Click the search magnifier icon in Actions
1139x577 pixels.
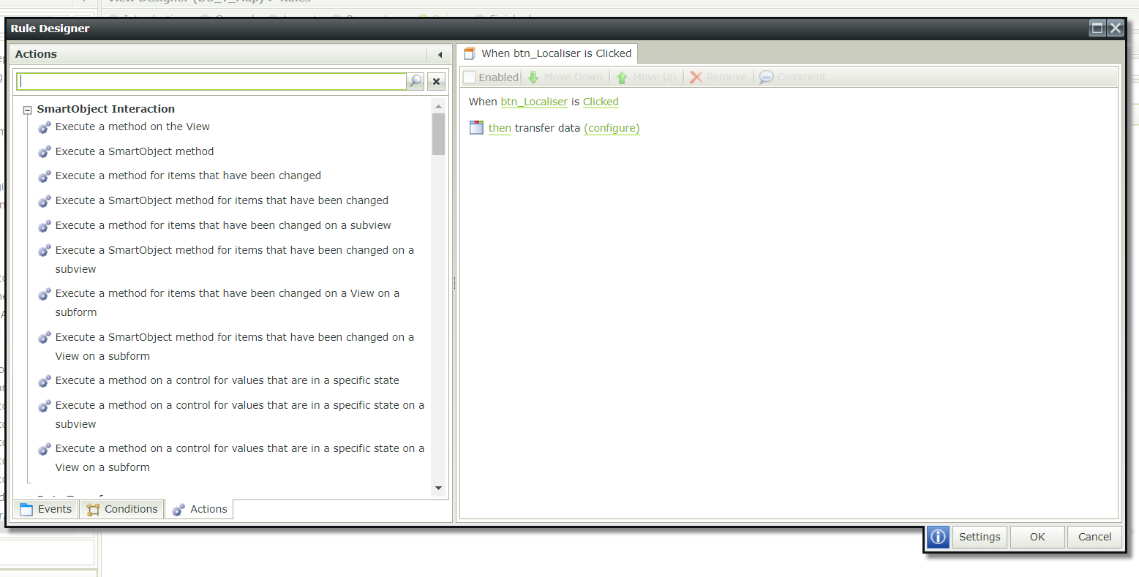point(416,81)
